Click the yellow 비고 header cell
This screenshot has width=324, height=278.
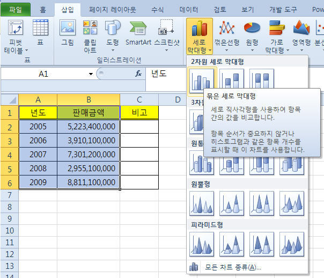139,113
